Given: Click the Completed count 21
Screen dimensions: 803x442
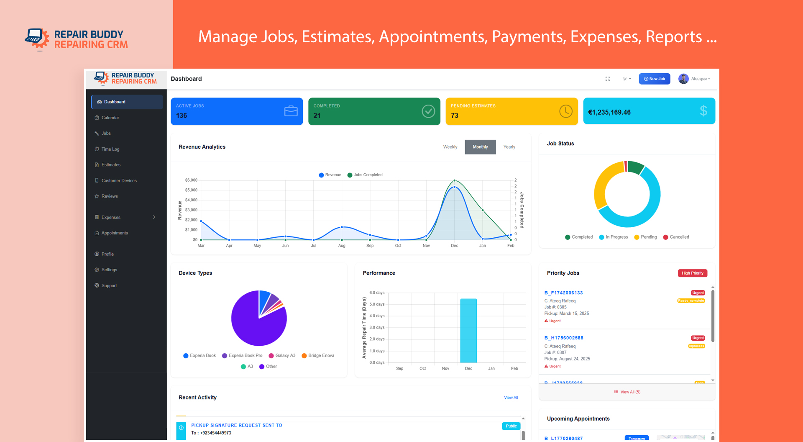Looking at the screenshot, I should [x=317, y=116].
